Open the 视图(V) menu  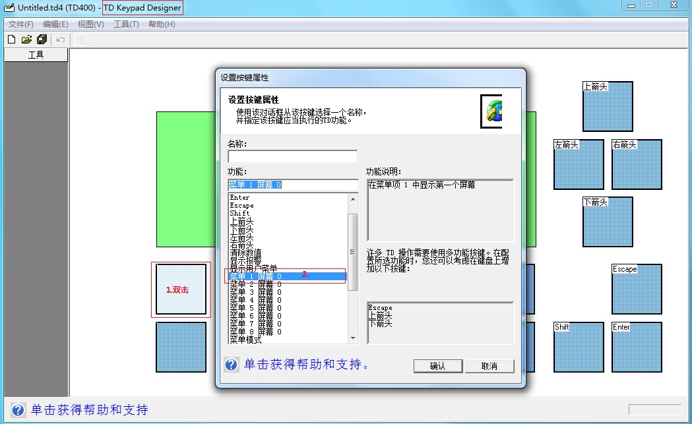coord(91,24)
